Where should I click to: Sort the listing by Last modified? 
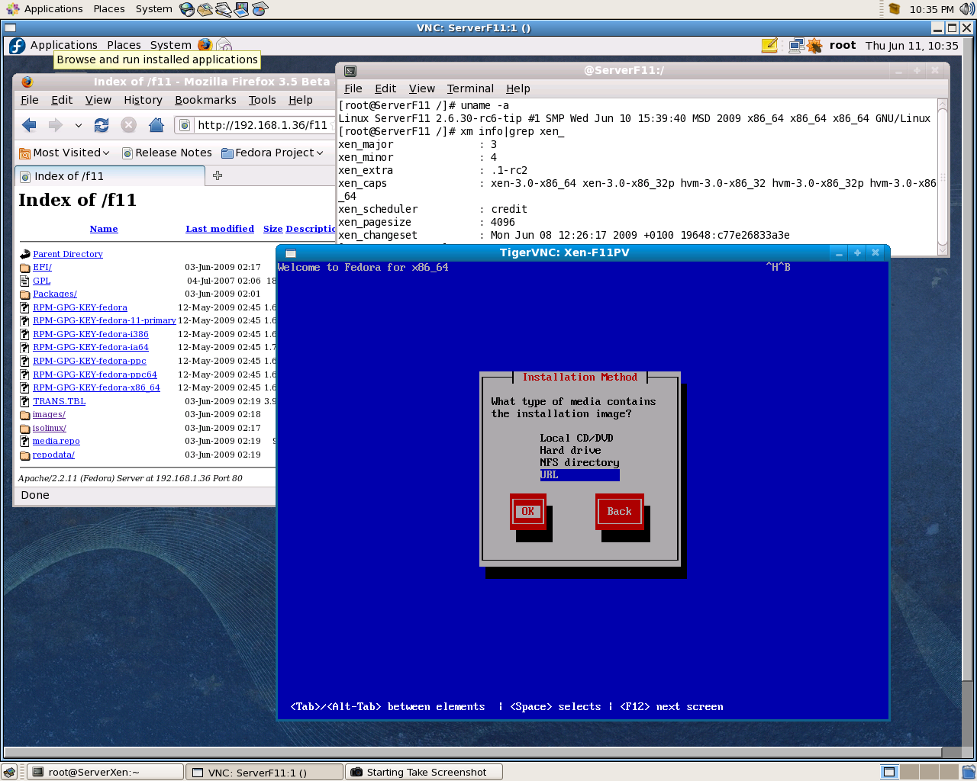(x=220, y=229)
